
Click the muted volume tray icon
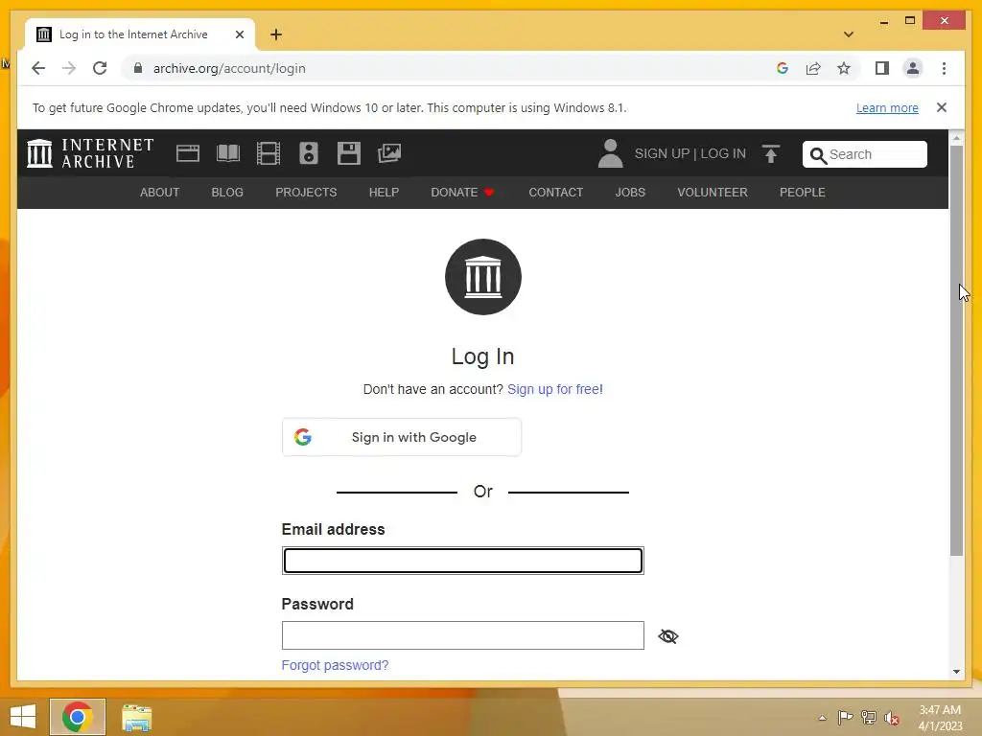click(892, 718)
